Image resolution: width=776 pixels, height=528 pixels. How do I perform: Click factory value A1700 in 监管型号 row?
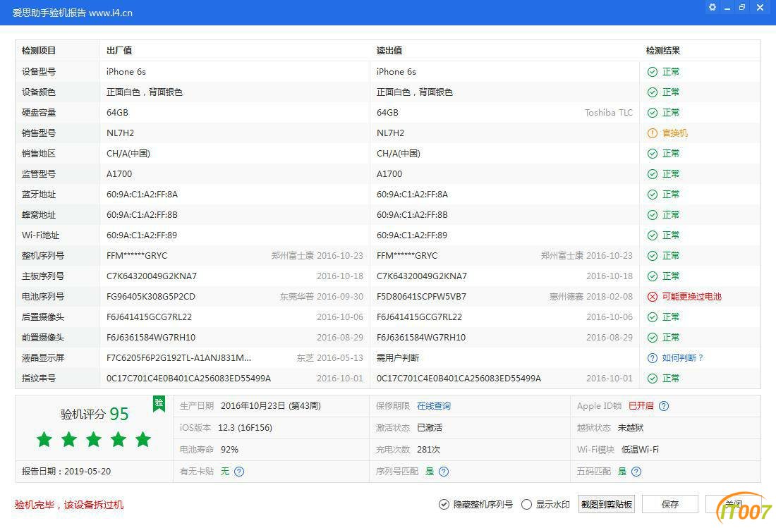point(119,174)
